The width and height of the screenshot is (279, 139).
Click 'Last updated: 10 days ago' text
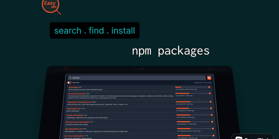(186, 117)
